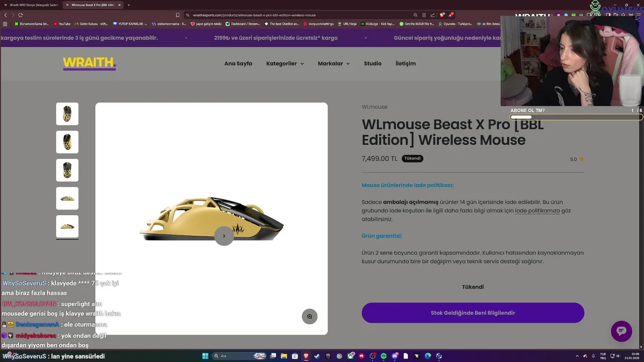This screenshot has height=362, width=644.
Task: Go back in browser history
Action: tap(6, 15)
